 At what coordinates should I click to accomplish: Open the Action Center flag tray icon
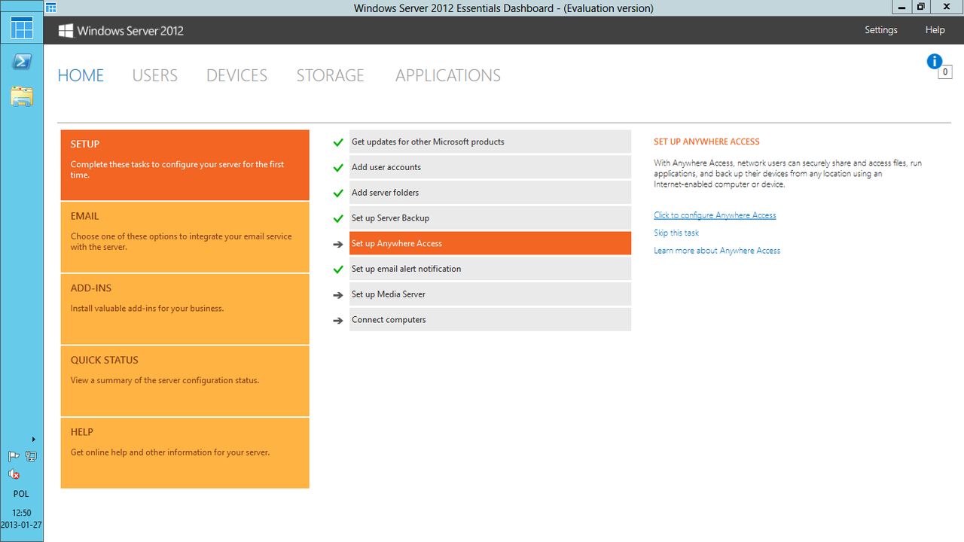(14, 456)
